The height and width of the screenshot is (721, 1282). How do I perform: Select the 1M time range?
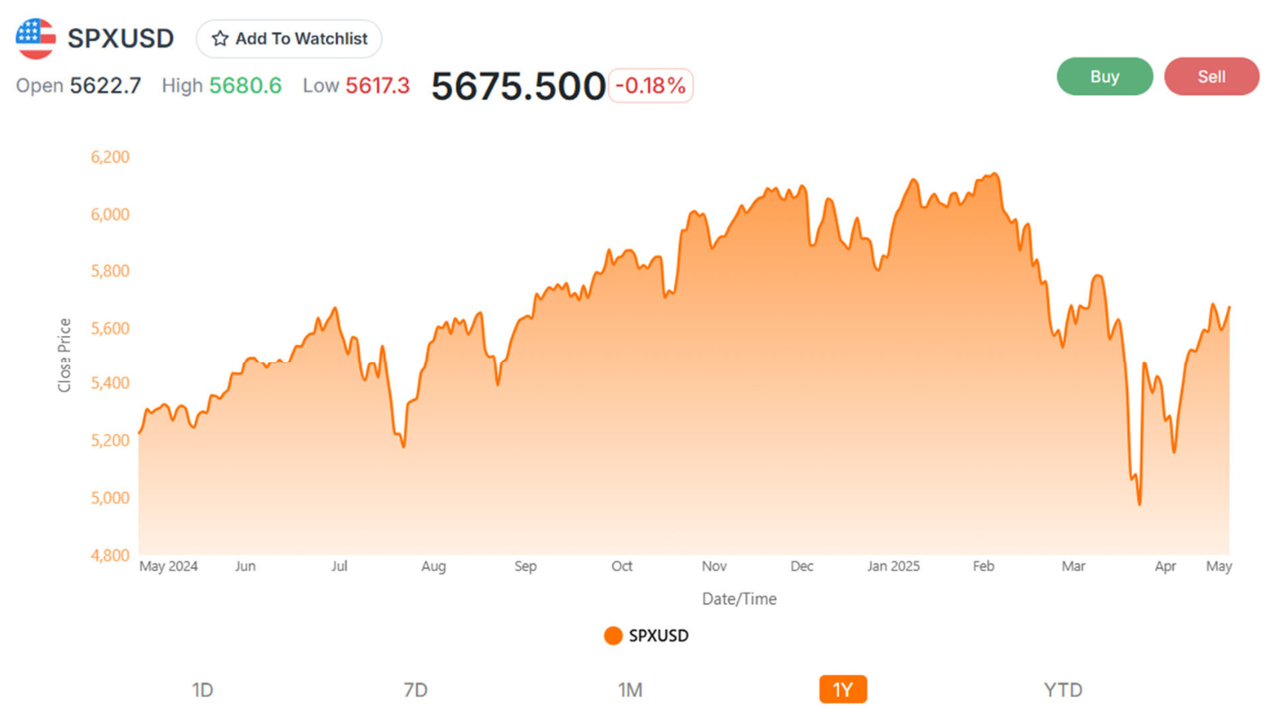[630, 690]
